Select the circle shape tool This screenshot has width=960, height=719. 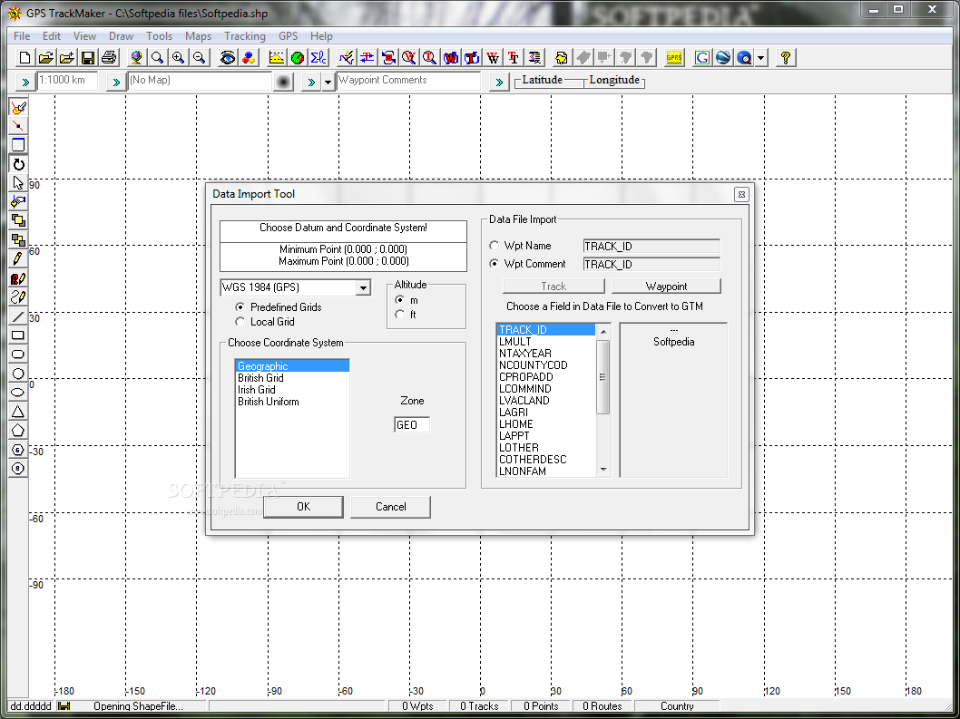[18, 374]
